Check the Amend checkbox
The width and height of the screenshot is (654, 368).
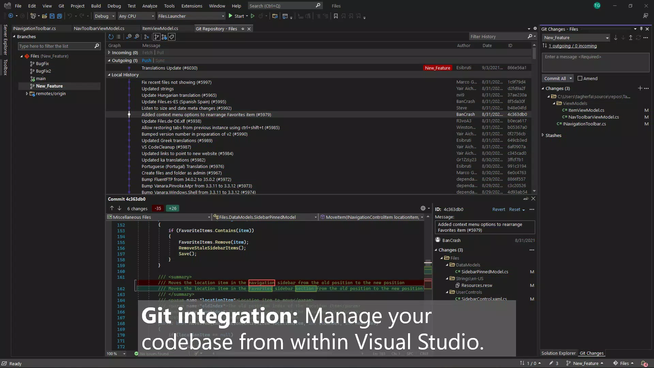580,78
